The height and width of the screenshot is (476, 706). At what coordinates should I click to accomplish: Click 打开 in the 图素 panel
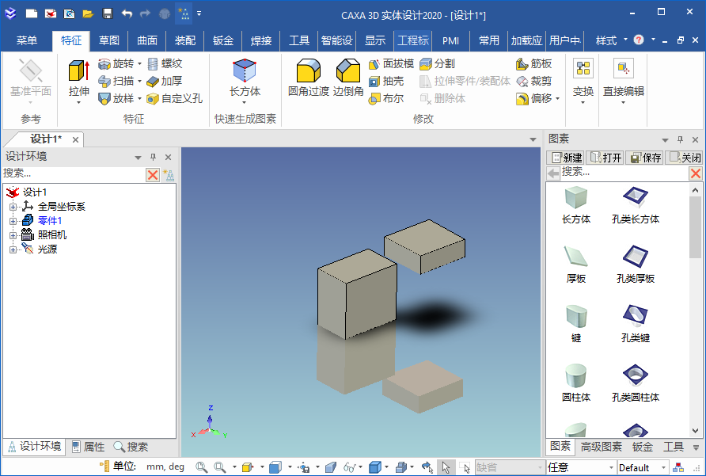pos(605,158)
